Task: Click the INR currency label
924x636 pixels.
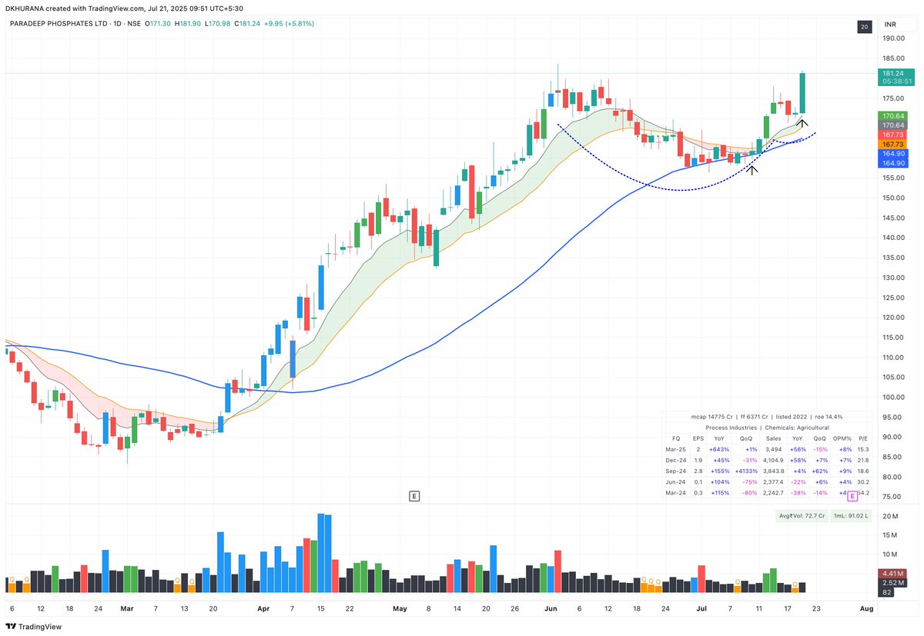Action: coord(891,25)
